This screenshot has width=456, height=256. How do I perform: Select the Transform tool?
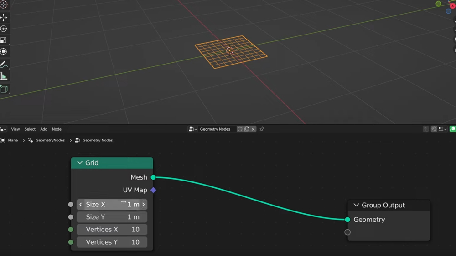4,52
